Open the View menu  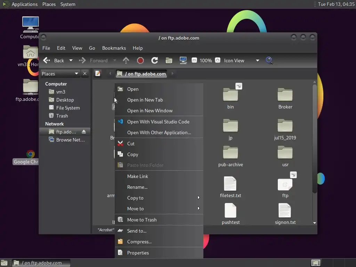[77, 48]
